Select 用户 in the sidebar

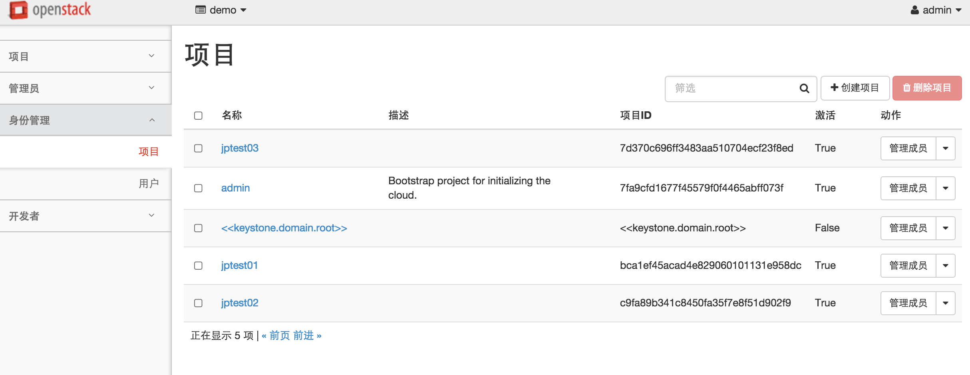[x=149, y=184]
